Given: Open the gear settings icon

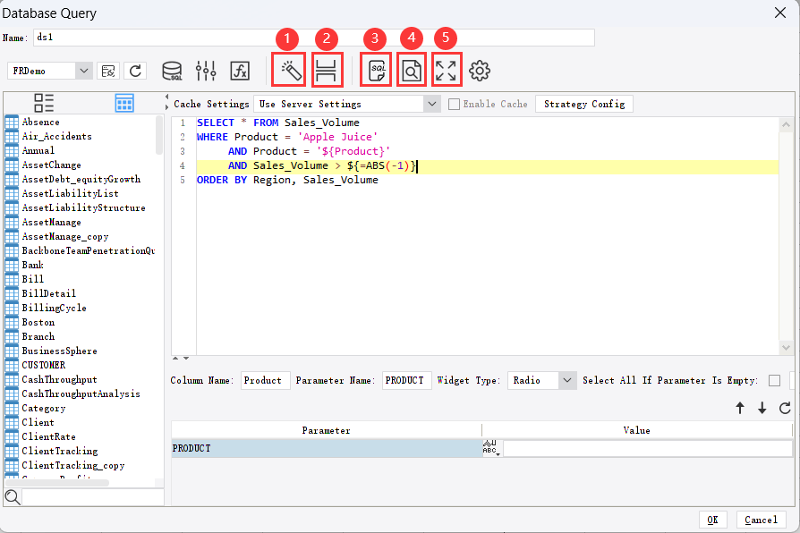Looking at the screenshot, I should [480, 71].
